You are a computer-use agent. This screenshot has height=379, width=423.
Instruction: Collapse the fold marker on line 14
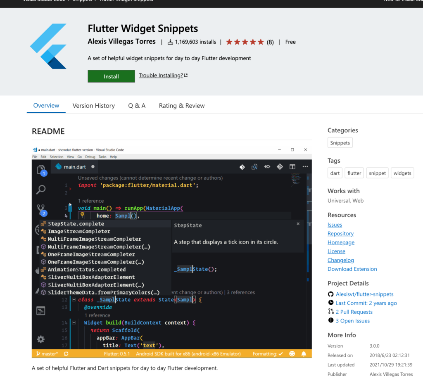[x=74, y=322]
